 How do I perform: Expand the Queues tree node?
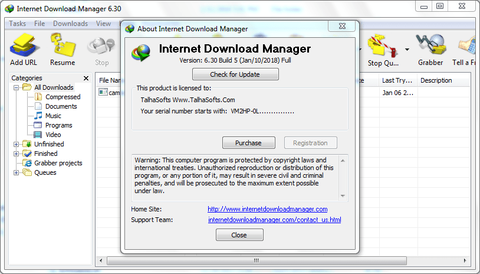(16, 172)
